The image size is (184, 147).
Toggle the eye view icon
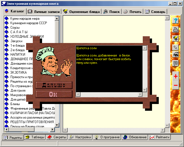176,55
